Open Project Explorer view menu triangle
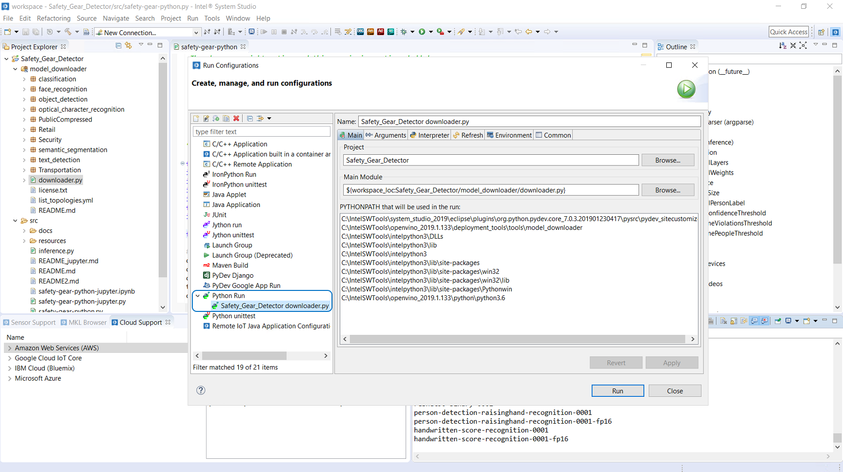 point(141,45)
